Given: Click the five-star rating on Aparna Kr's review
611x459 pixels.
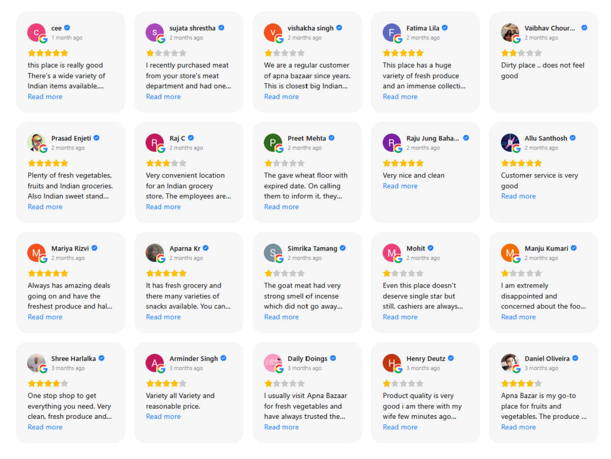Looking at the screenshot, I should [x=166, y=273].
